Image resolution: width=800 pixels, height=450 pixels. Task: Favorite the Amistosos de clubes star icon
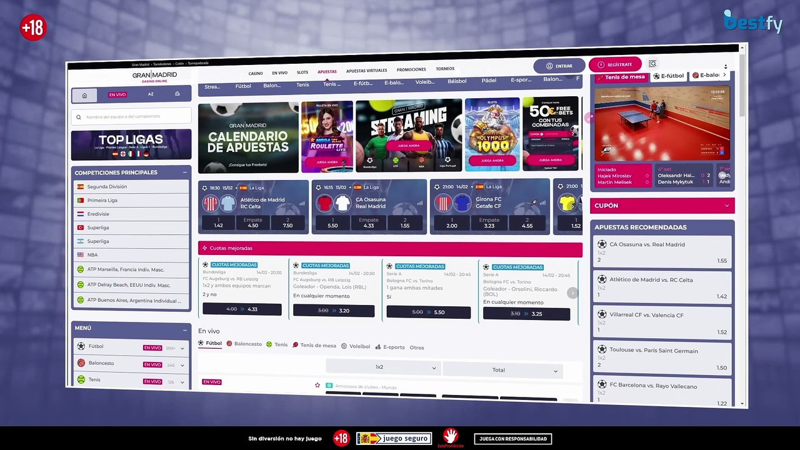point(317,386)
